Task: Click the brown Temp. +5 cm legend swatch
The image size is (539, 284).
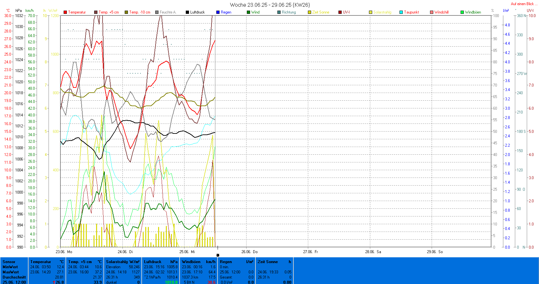Action: pos(96,12)
